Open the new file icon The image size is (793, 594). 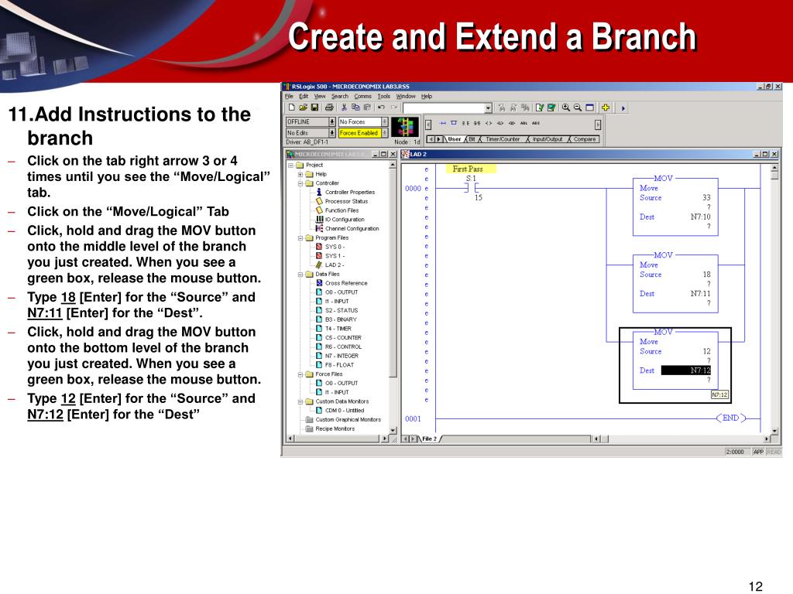291,108
